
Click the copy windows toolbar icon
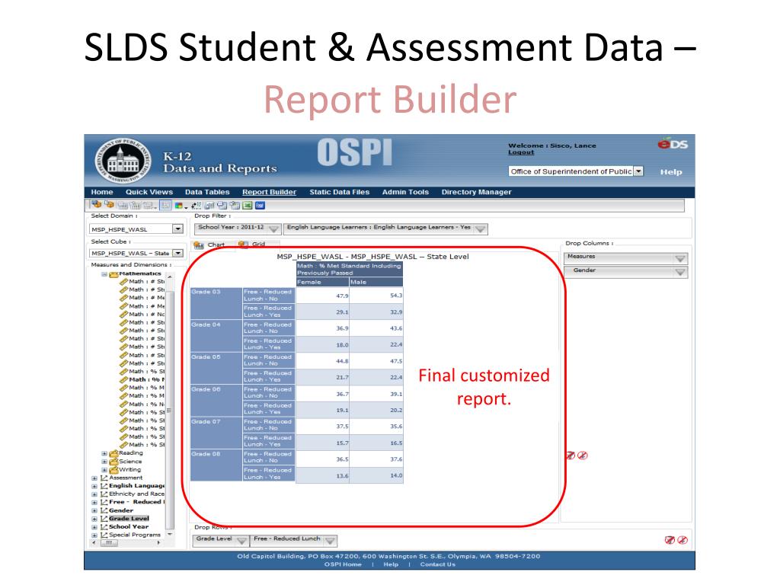pos(222,206)
